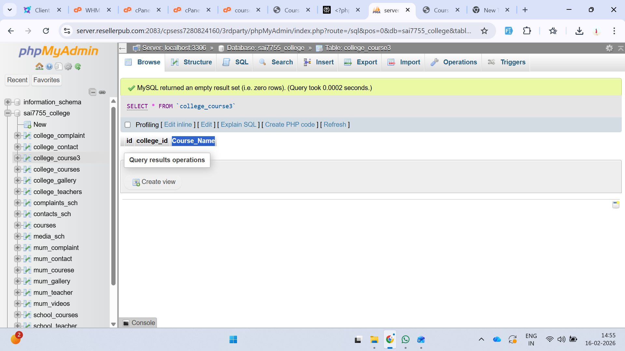Collapse all navigation tree items icon
The width and height of the screenshot is (625, 351).
point(92,92)
